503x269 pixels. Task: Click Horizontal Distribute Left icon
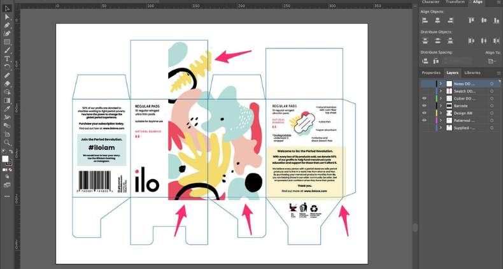471,41
